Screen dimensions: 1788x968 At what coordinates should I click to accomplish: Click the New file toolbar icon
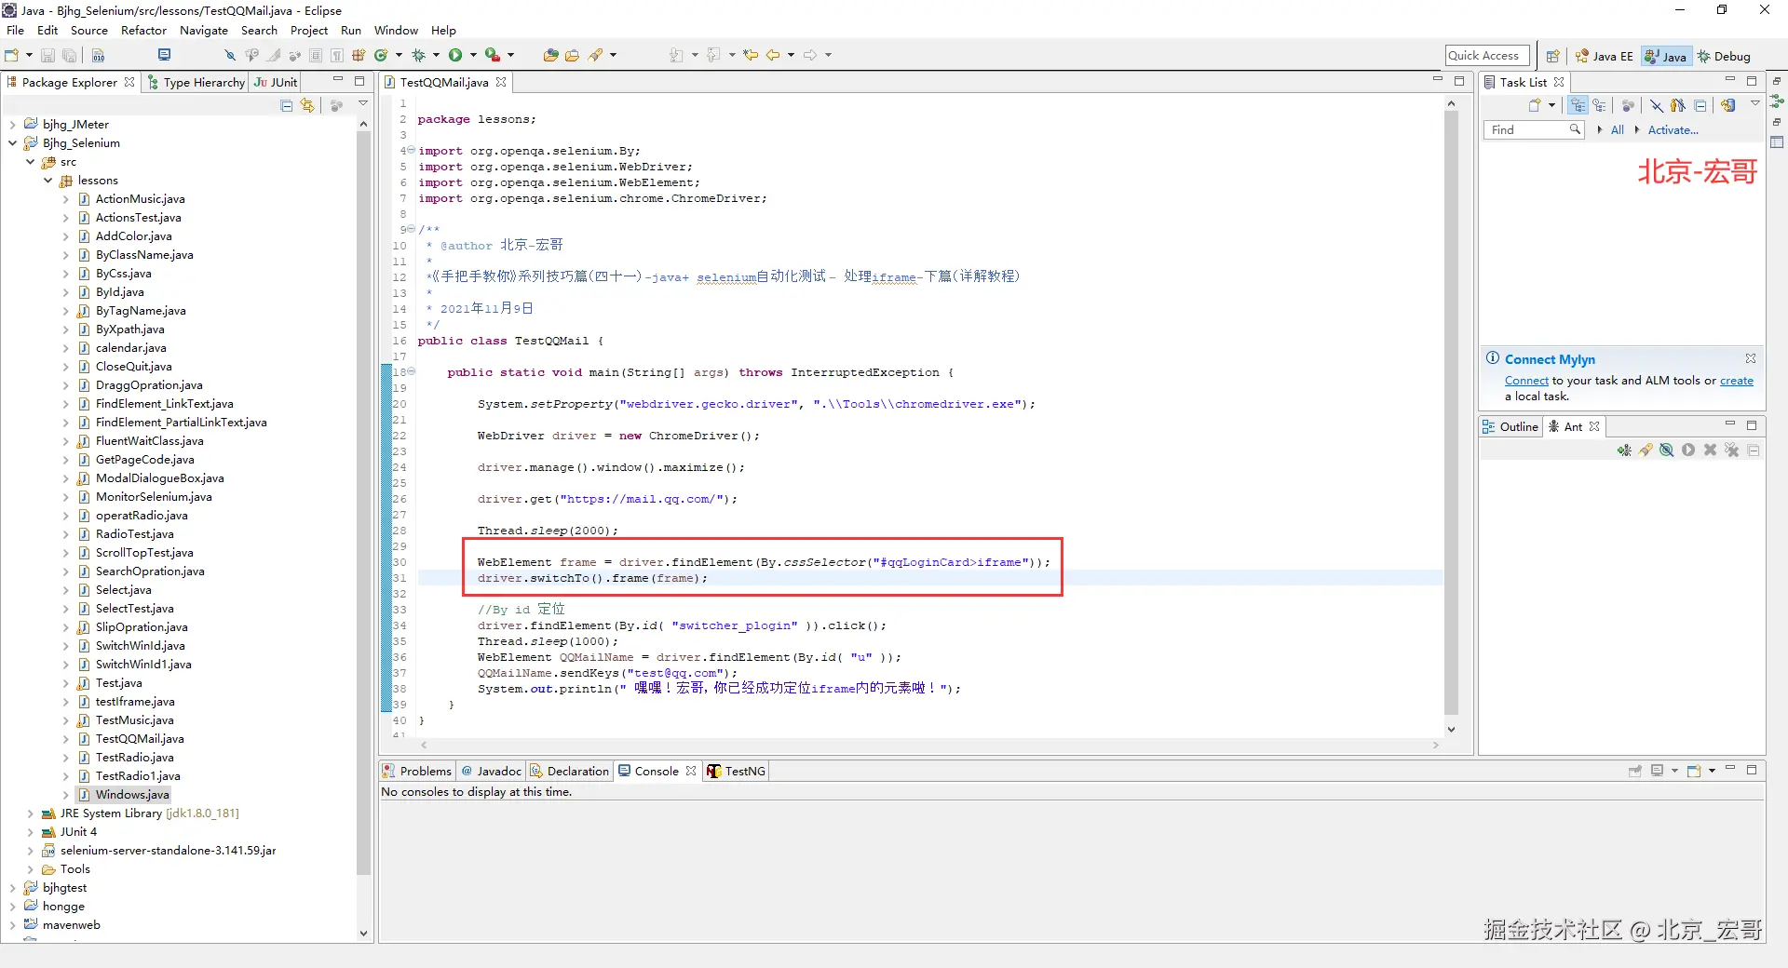pos(12,56)
